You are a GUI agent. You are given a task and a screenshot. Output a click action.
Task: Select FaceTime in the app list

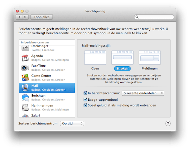(x=47, y=68)
